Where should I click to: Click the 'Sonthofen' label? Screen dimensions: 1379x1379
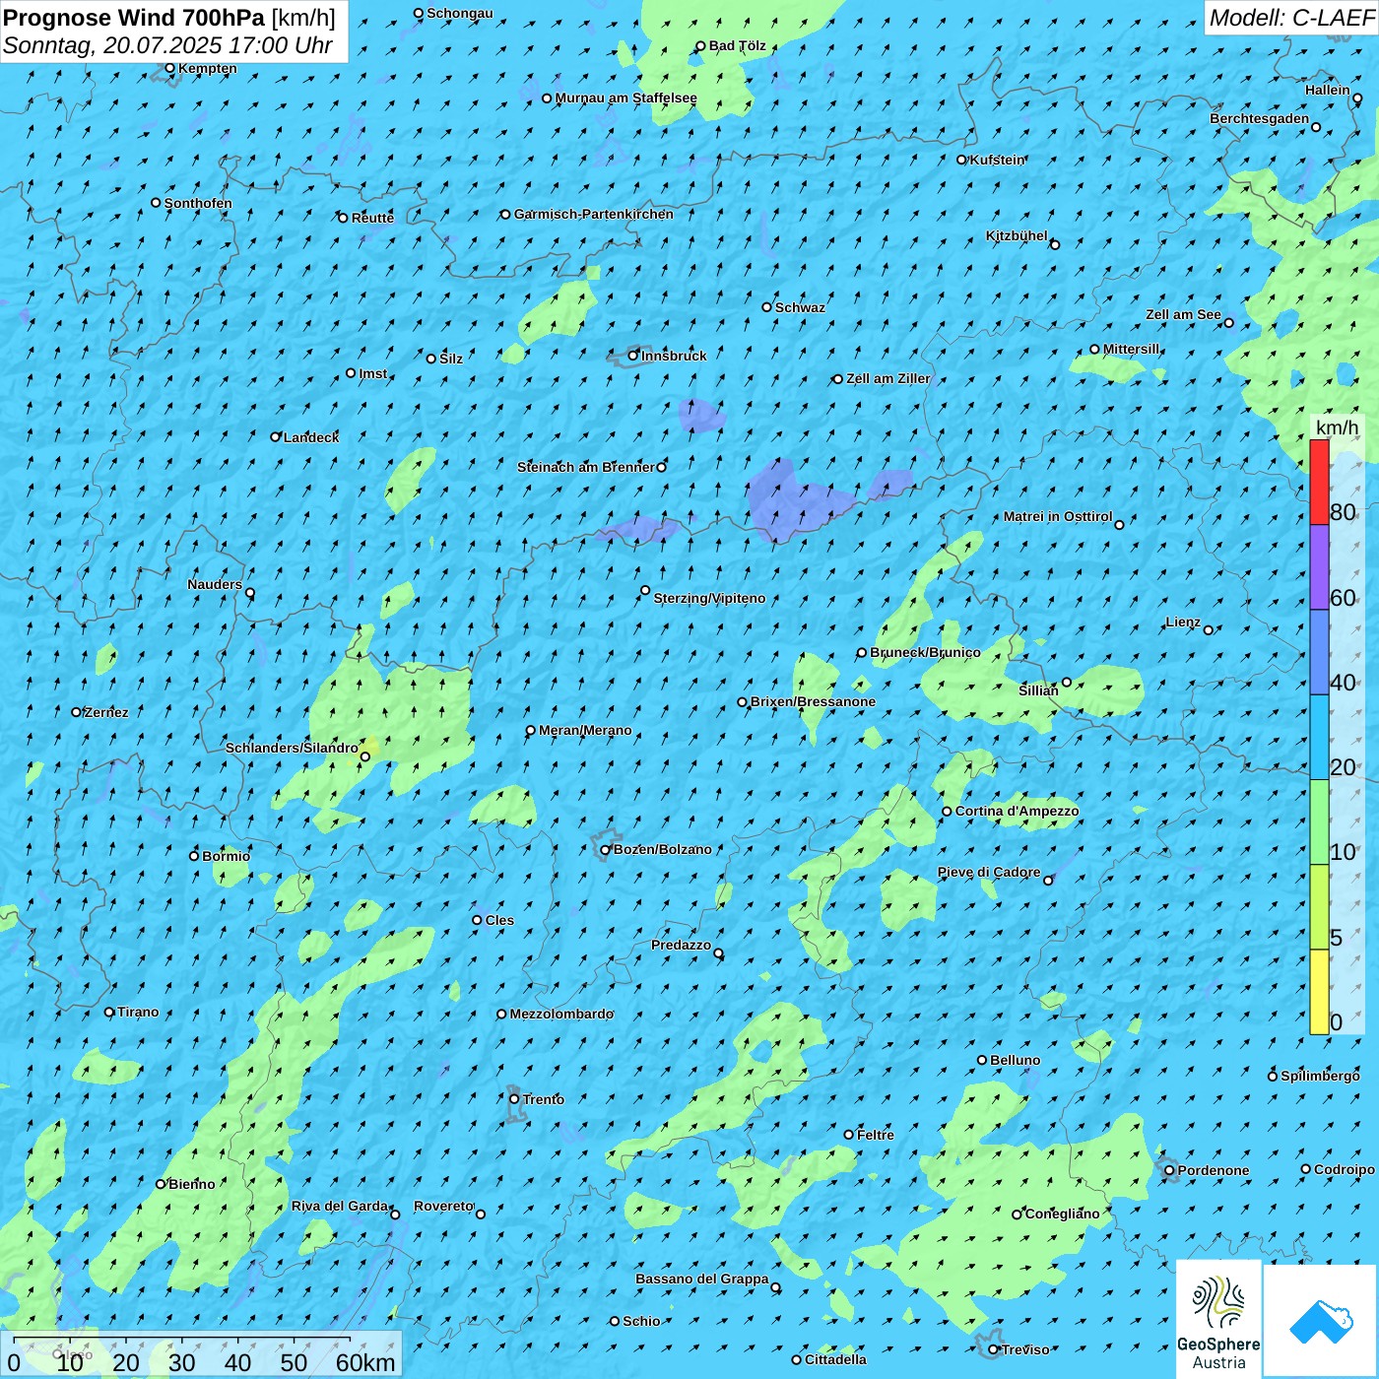pyautogui.click(x=198, y=203)
